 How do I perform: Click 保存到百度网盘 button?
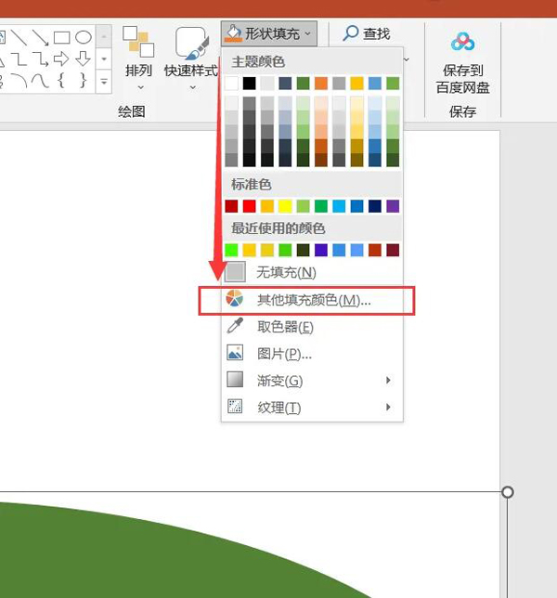462,63
